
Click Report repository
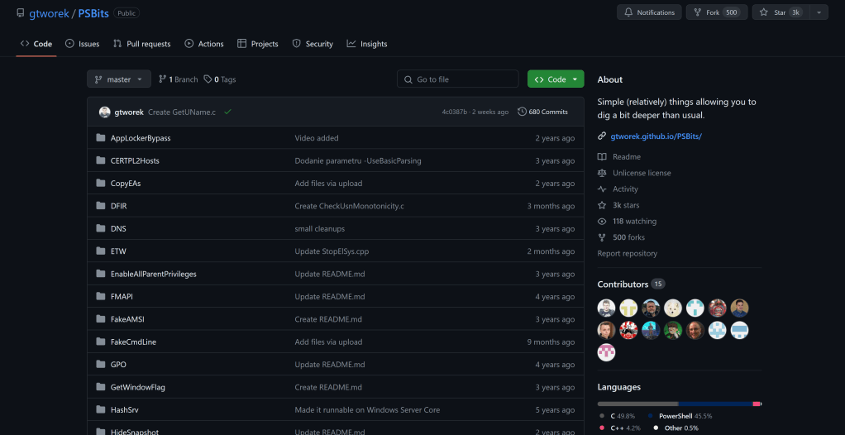coord(628,253)
